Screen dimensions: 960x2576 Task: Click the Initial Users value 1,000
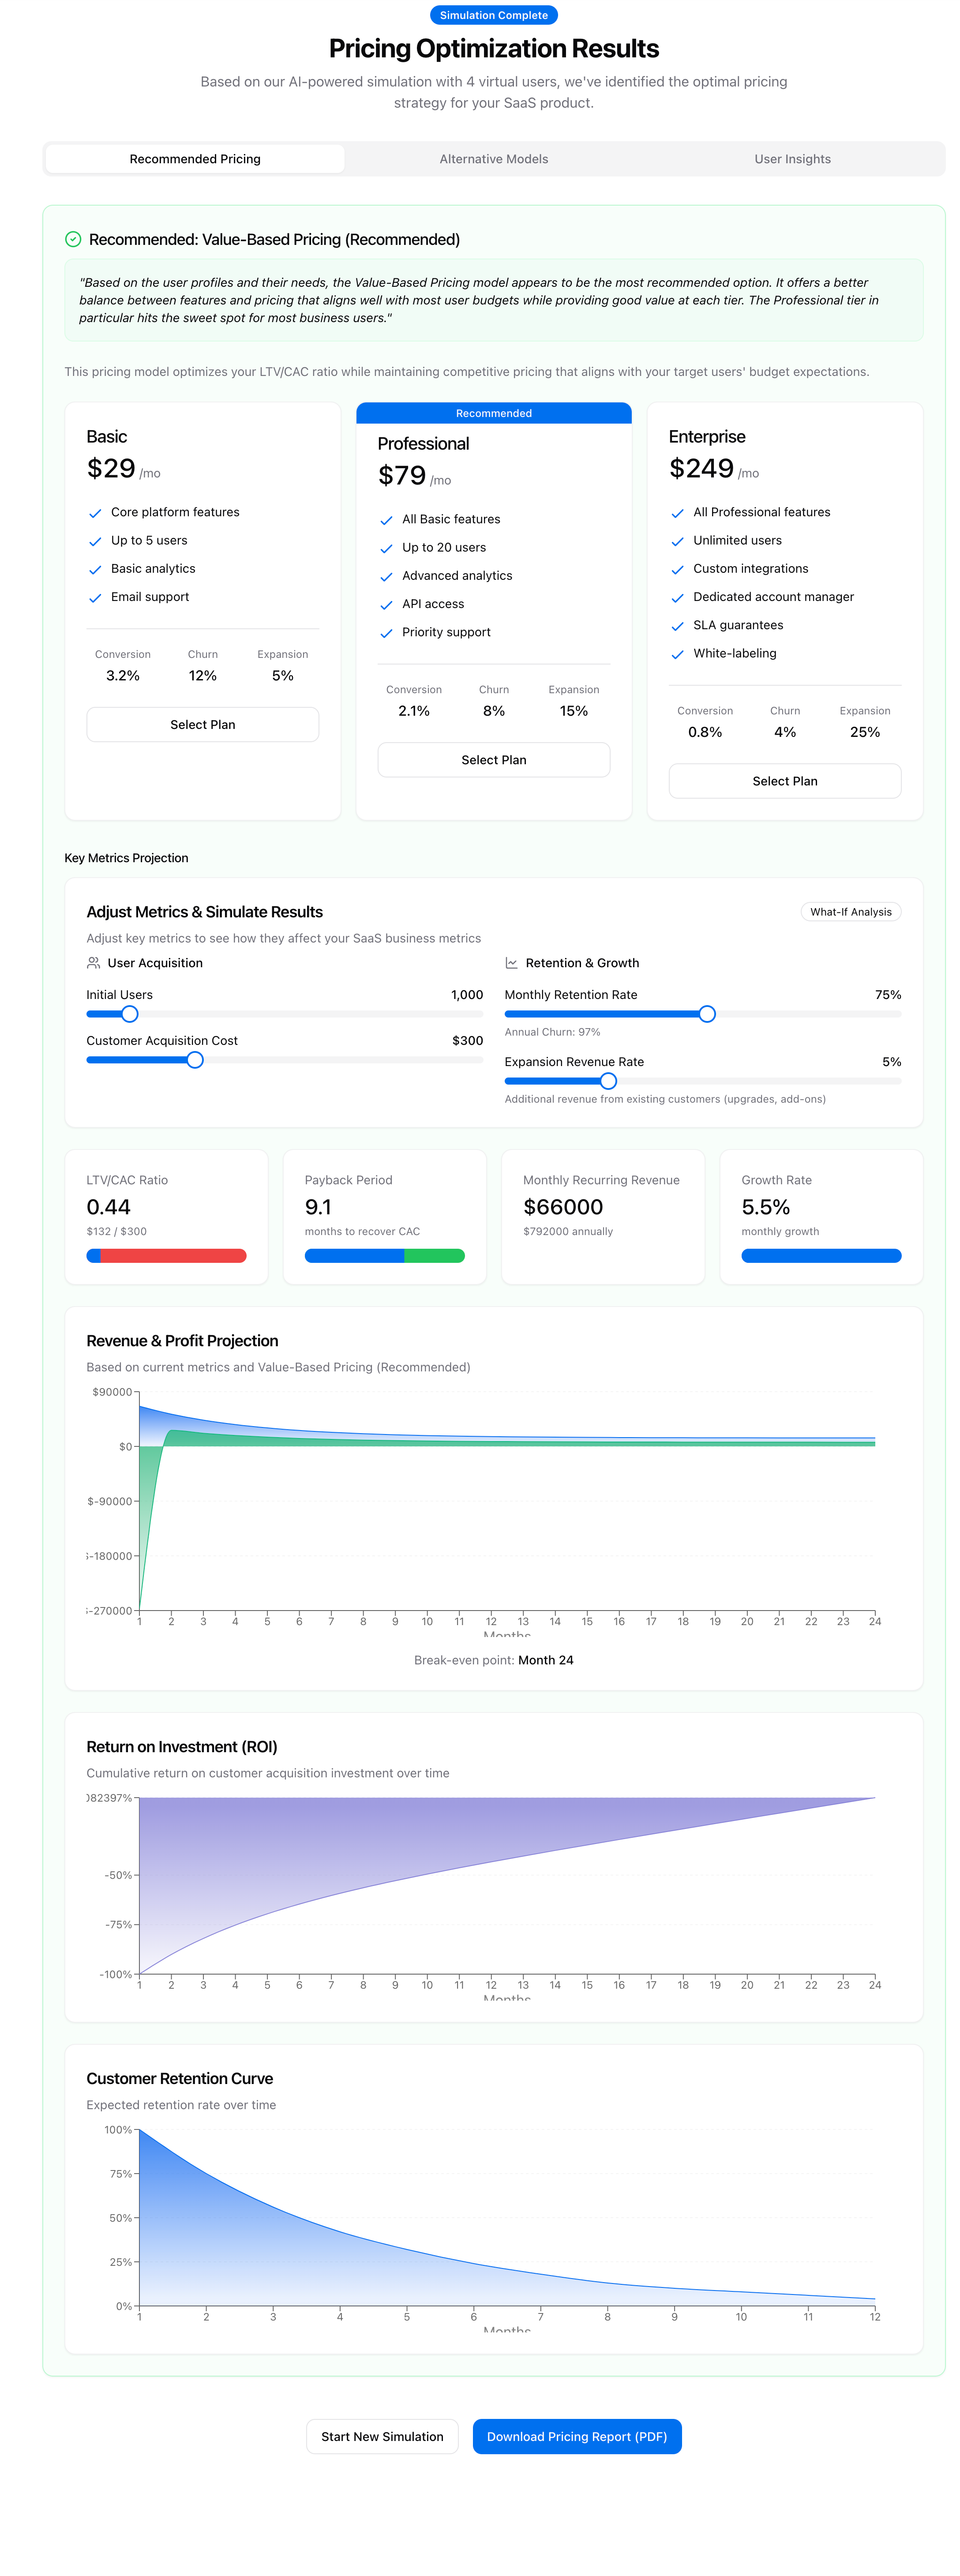tap(467, 995)
